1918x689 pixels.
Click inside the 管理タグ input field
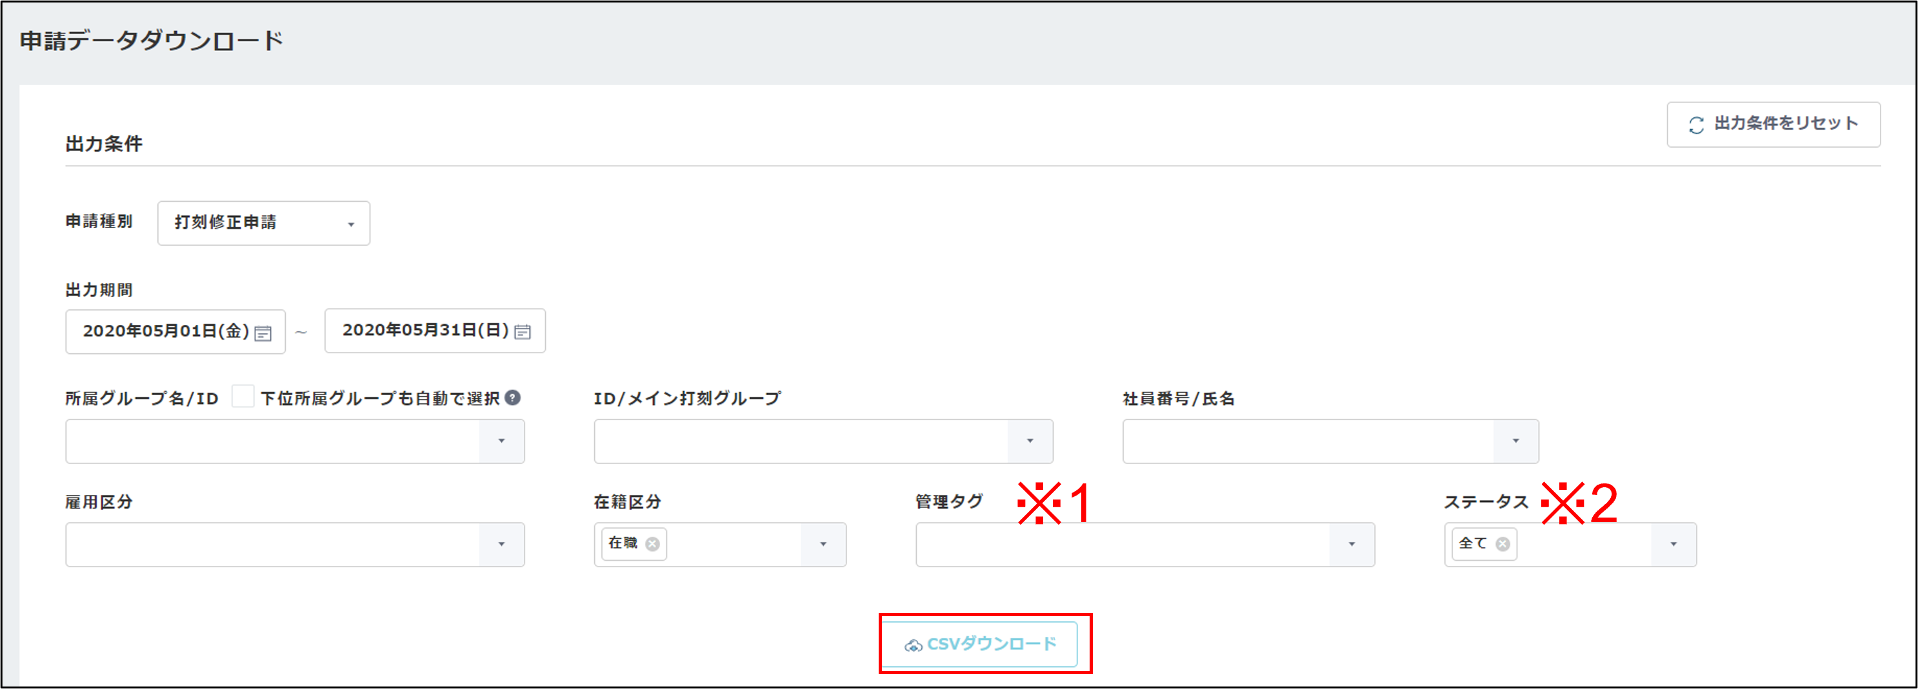click(1122, 545)
